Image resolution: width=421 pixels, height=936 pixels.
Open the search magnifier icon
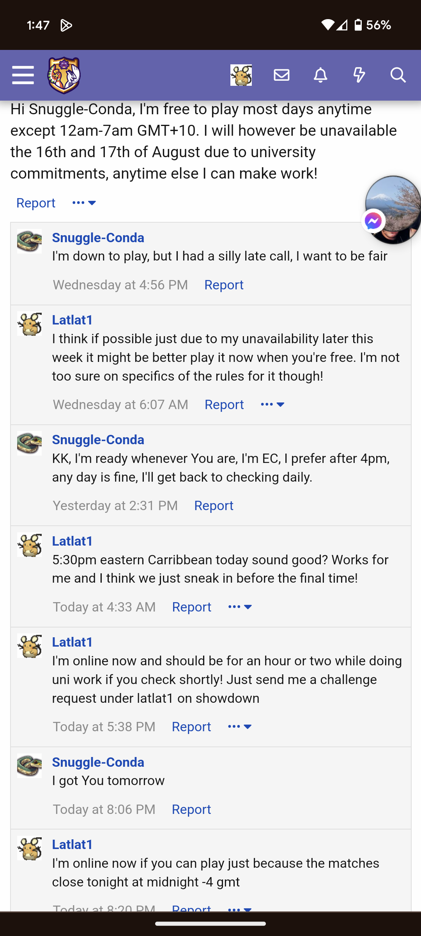coord(398,75)
